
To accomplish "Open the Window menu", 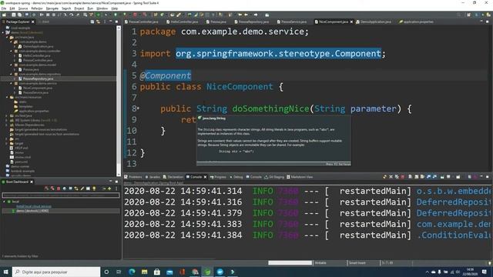I will pos(102,8).
